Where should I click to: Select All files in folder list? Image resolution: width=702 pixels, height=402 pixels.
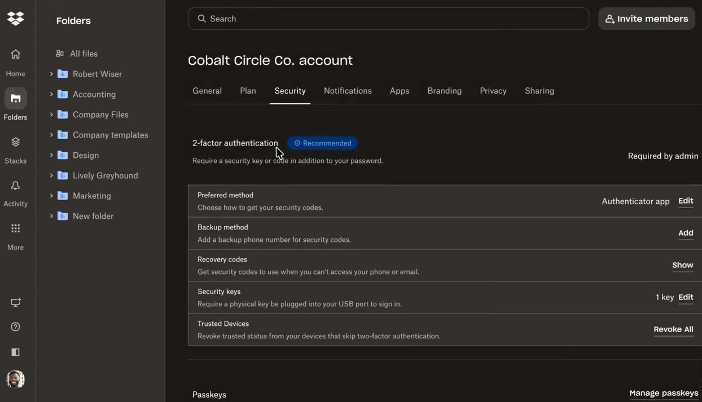pos(84,54)
